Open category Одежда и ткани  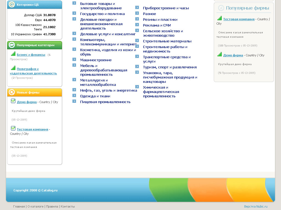(95, 96)
